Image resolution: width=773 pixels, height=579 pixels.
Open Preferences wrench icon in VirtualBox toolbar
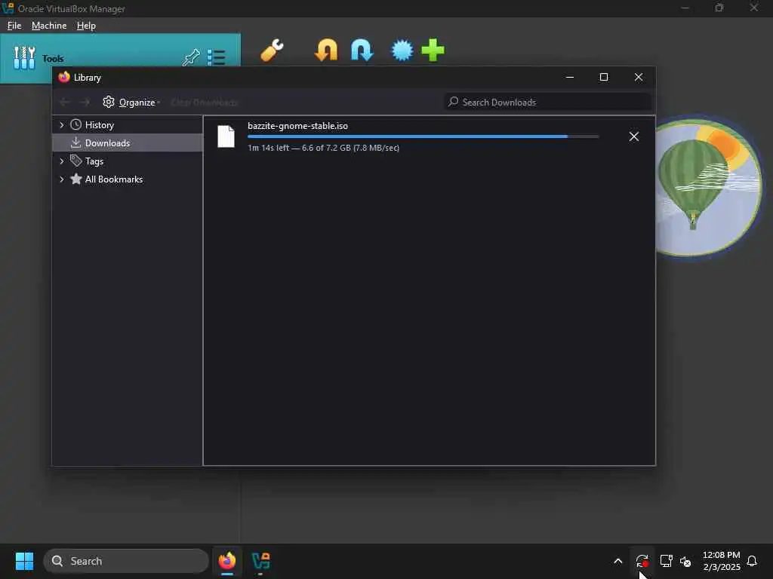point(272,51)
